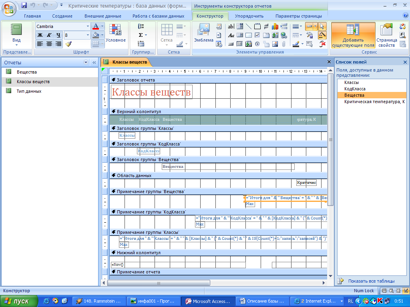The image size is (410, 307).
Task: Insert date and time control
Action: pos(219,44)
